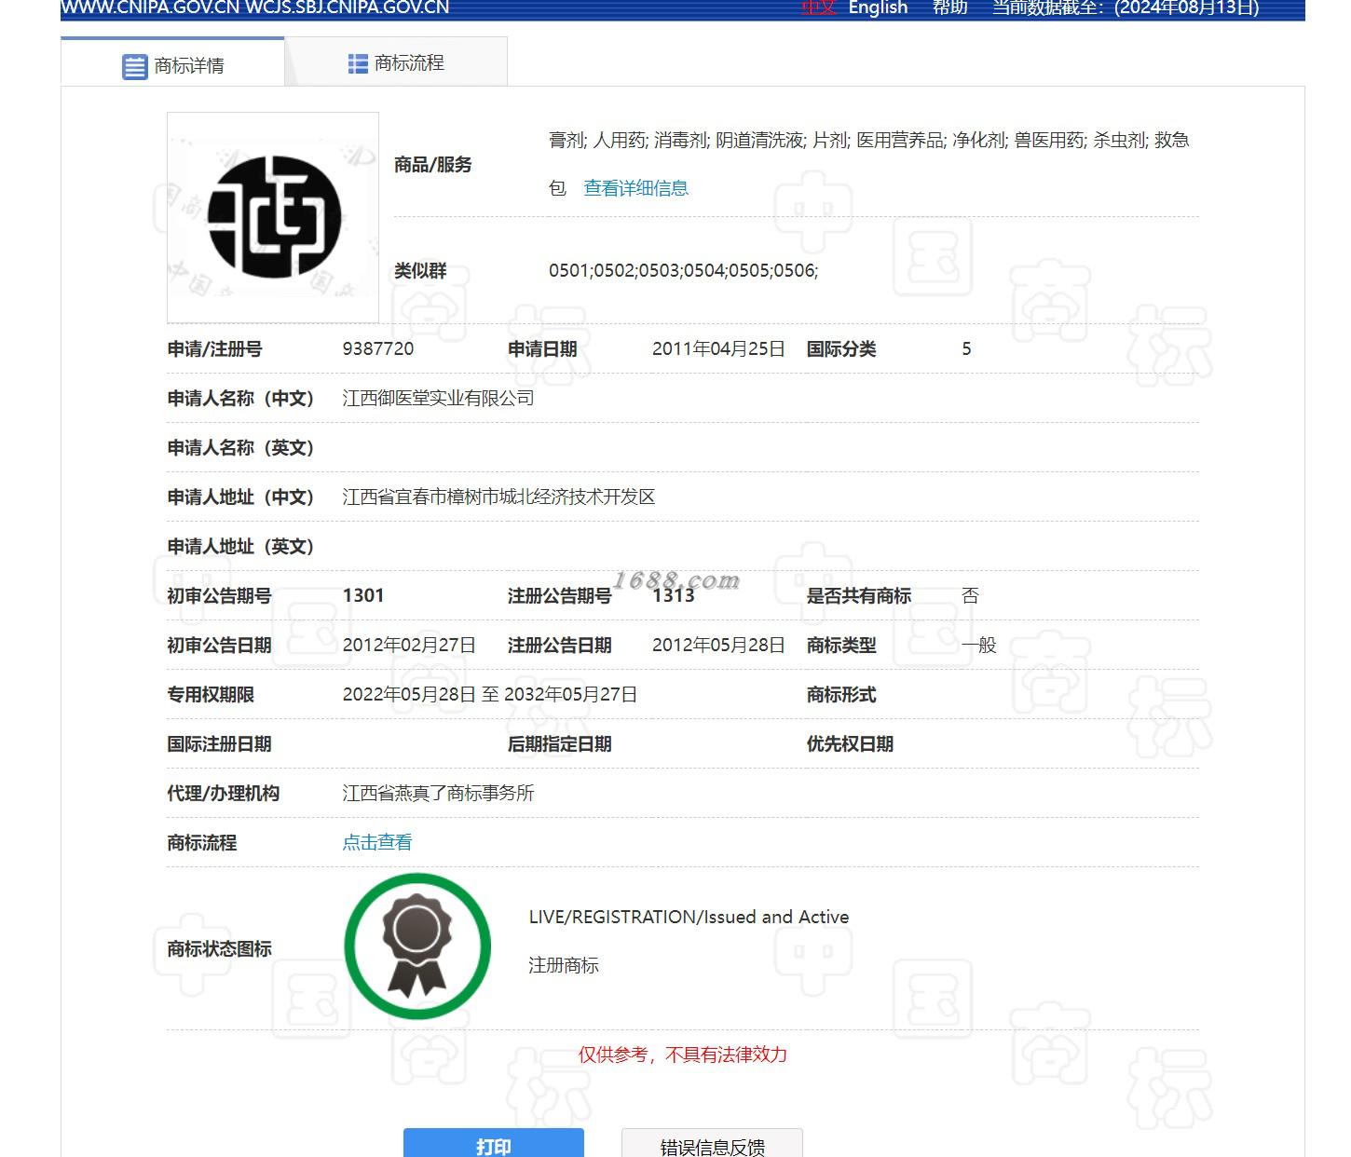Select applicant name 江西御医堂实业有限公司
Screen dimensions: 1351x1157
438,398
